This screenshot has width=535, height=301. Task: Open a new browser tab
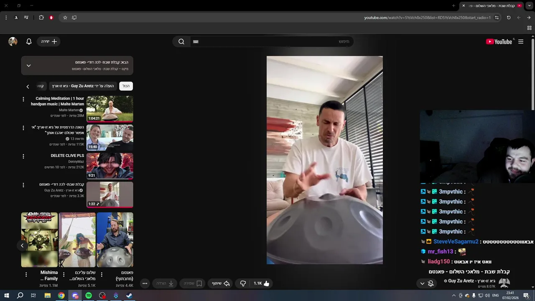453,5
